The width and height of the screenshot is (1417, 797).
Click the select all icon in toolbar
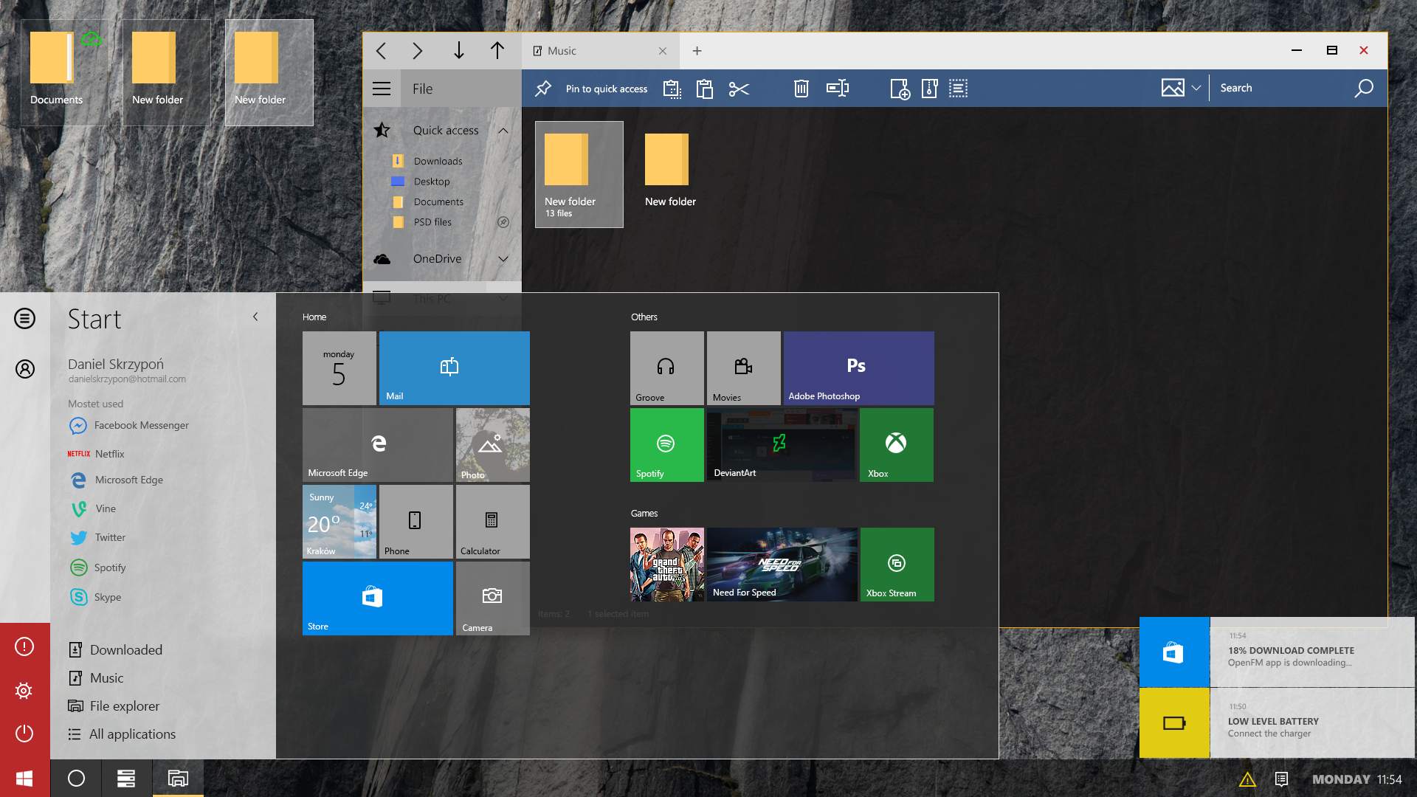(x=958, y=89)
